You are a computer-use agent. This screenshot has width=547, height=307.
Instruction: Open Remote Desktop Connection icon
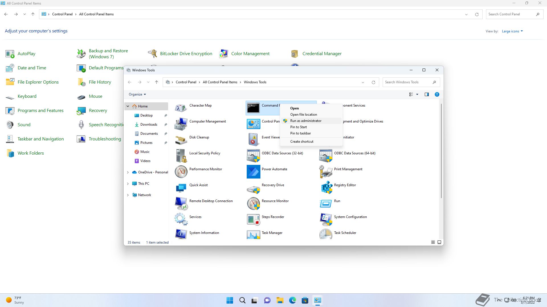click(x=181, y=203)
